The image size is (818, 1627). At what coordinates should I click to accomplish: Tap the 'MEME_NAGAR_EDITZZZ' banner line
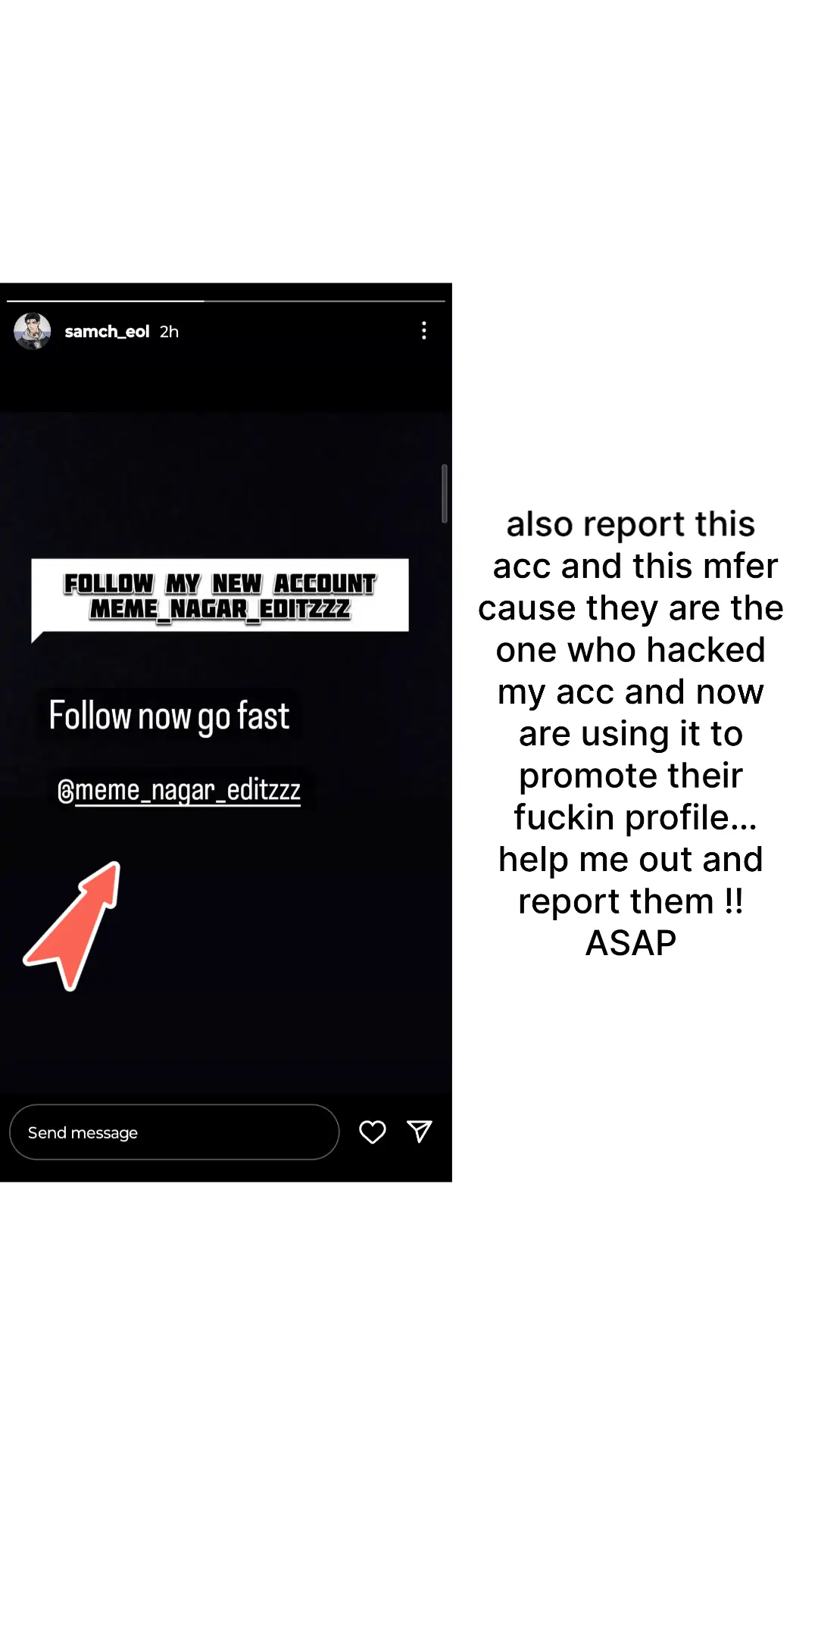[x=220, y=609]
